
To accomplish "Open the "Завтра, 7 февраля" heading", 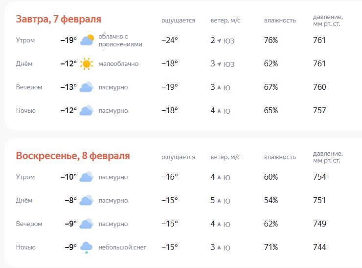I will [58, 19].
